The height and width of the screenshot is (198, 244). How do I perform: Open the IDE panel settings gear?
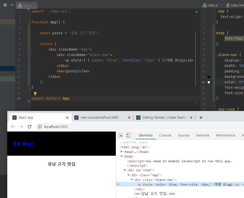5,5
